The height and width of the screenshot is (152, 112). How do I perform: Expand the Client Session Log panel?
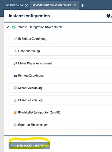click(x=60, y=100)
